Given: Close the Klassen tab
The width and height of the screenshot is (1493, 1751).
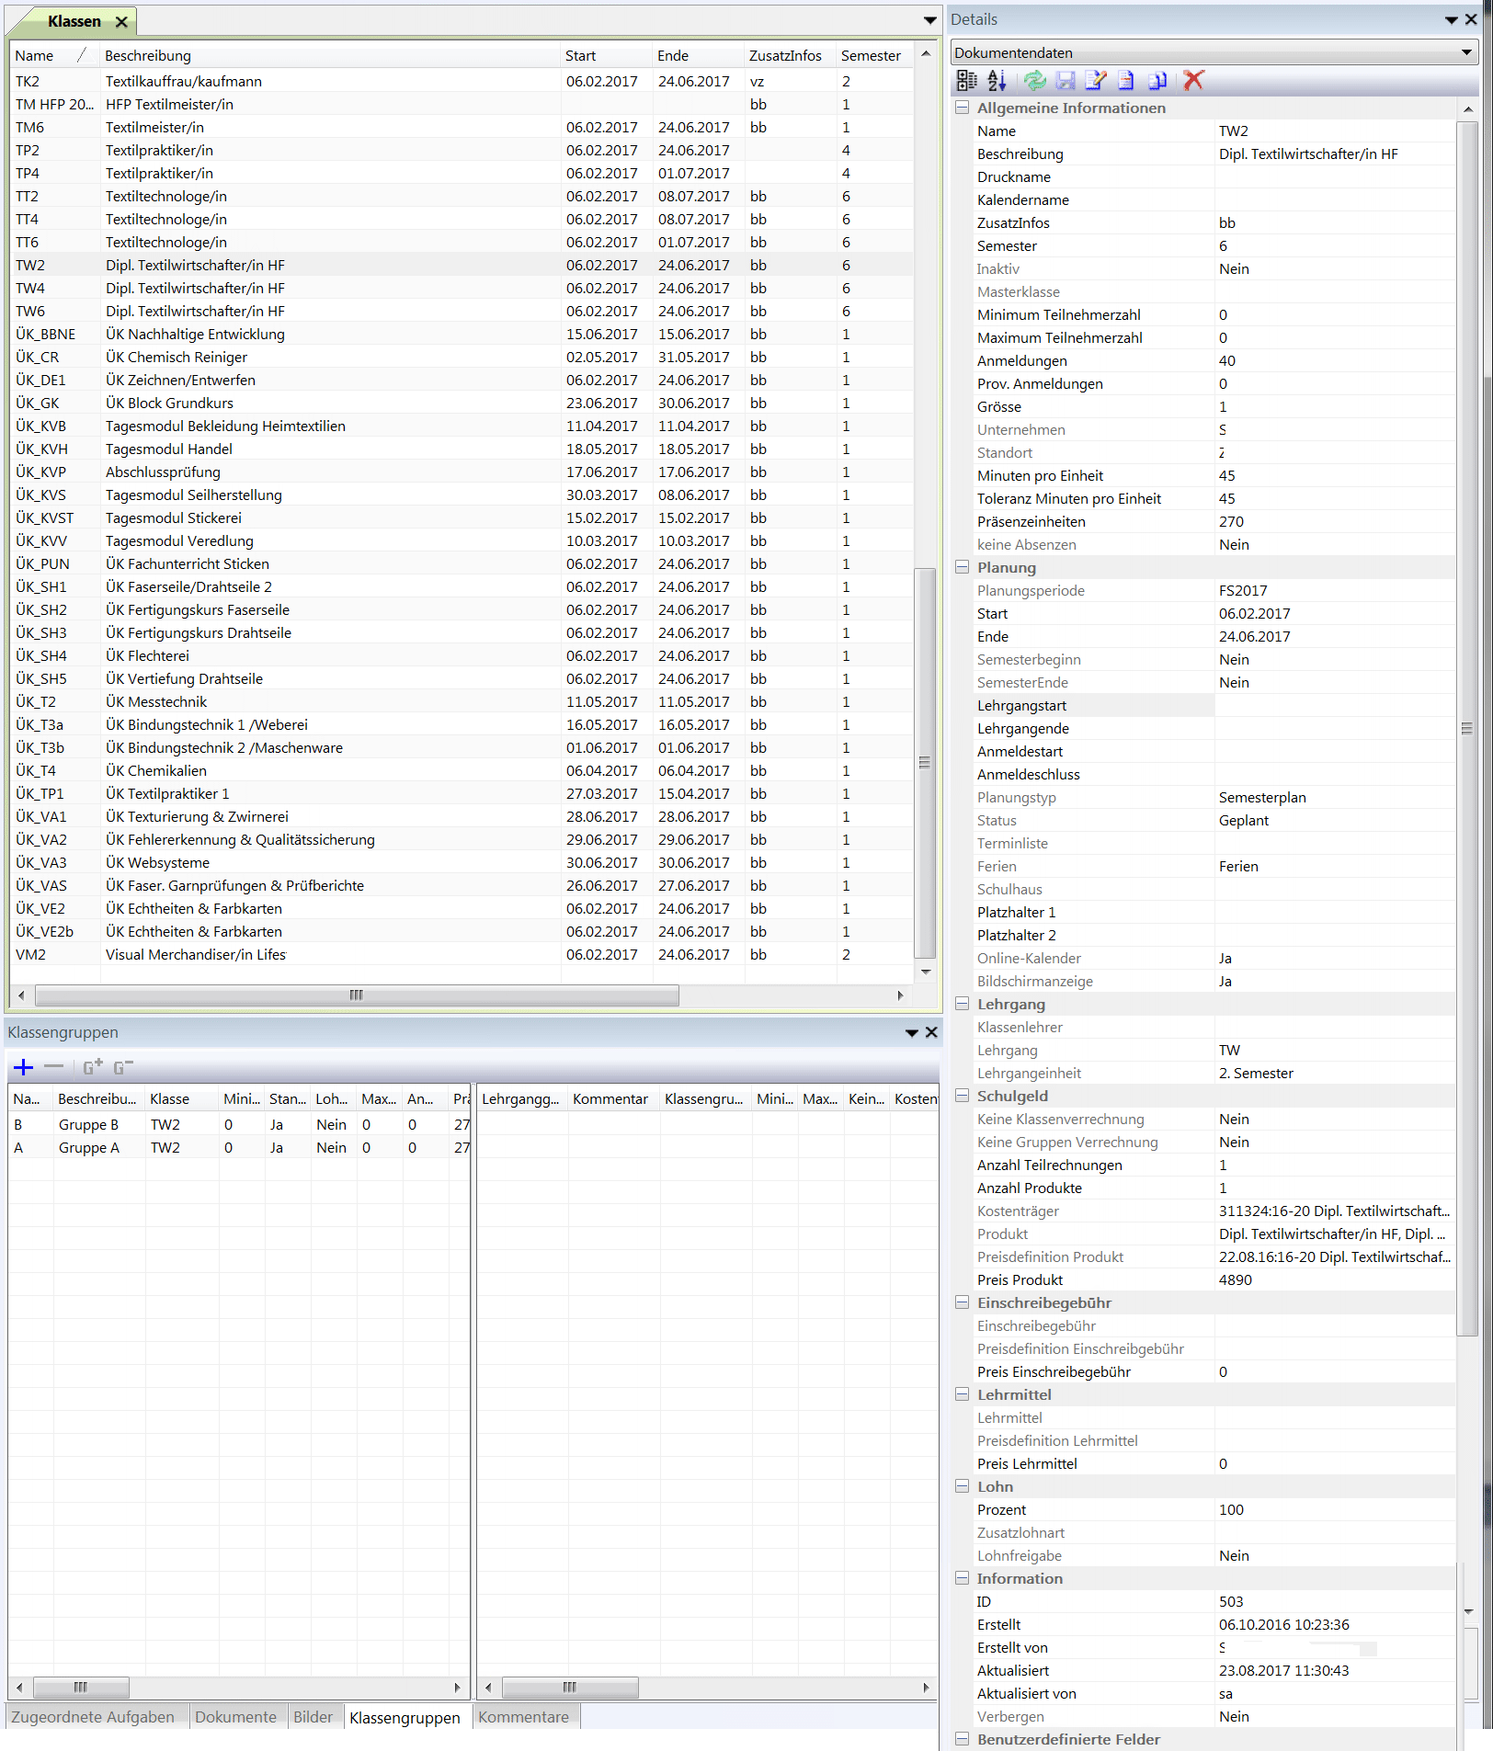Looking at the screenshot, I should pos(121,21).
